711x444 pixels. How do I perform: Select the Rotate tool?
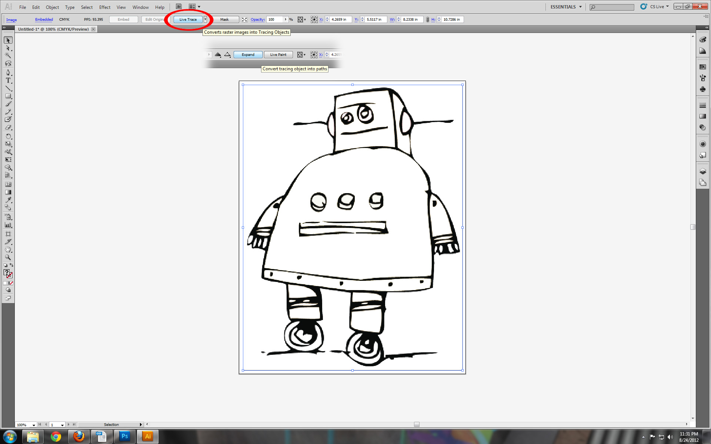(x=8, y=136)
